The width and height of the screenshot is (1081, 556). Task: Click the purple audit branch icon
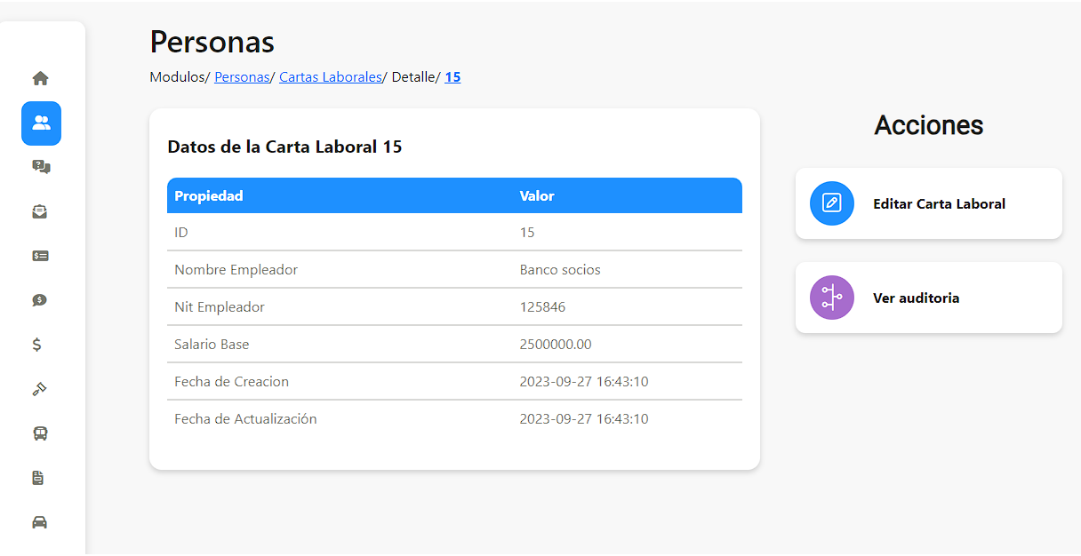tap(832, 298)
